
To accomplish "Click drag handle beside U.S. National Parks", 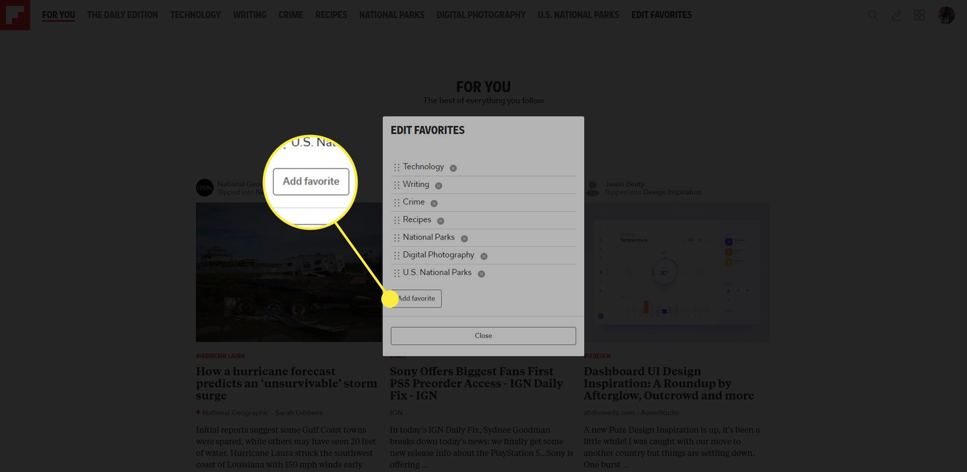I will [397, 273].
